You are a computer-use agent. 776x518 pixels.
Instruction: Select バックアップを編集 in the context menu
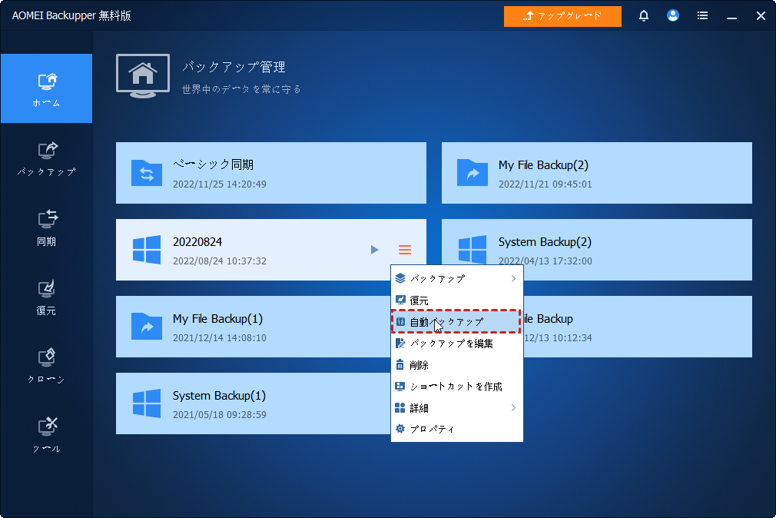457,344
